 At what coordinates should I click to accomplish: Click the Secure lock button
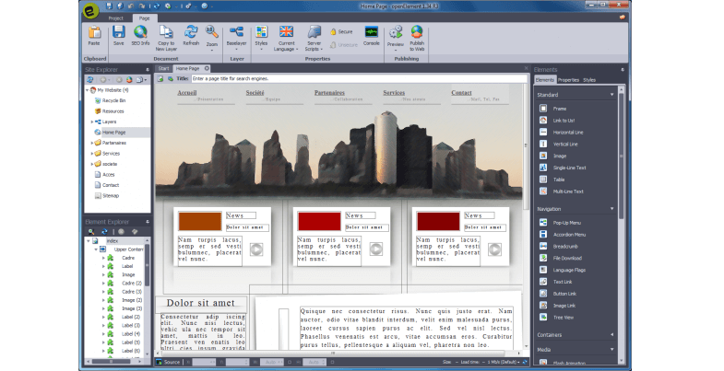point(341,32)
